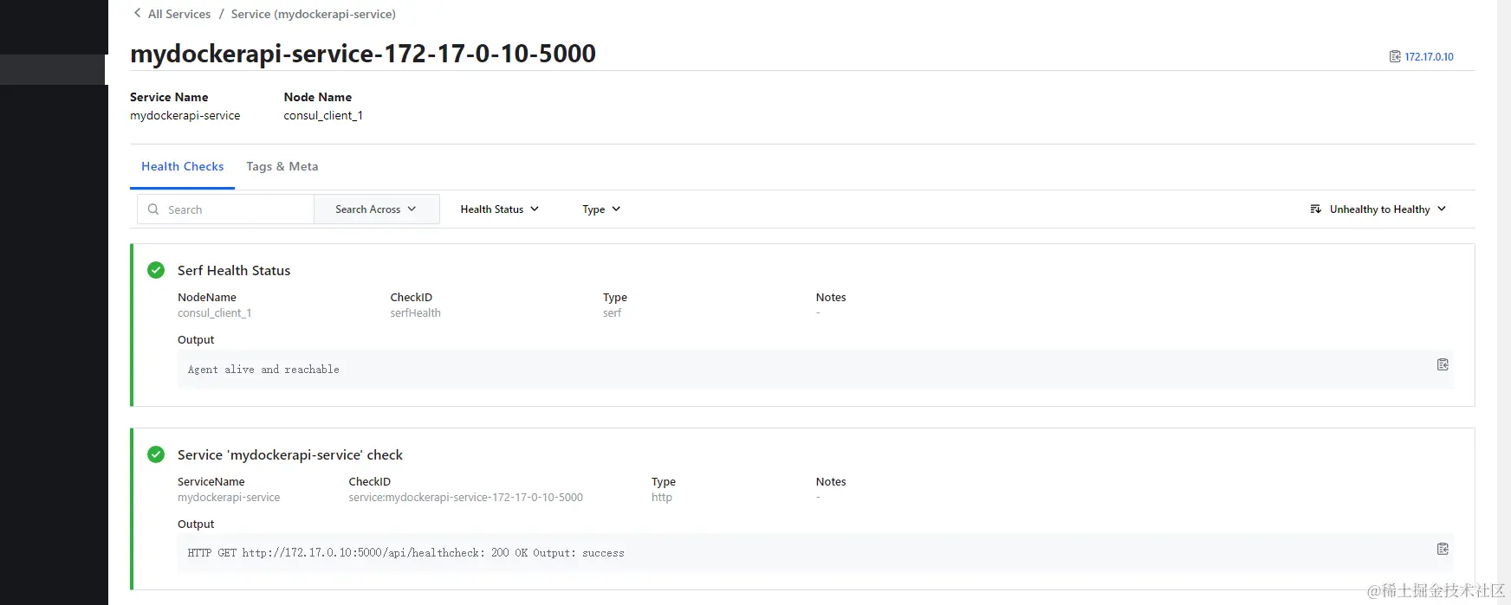Click green passing icon of mydockerapi-service check
The image size is (1511, 605).
[x=156, y=454]
